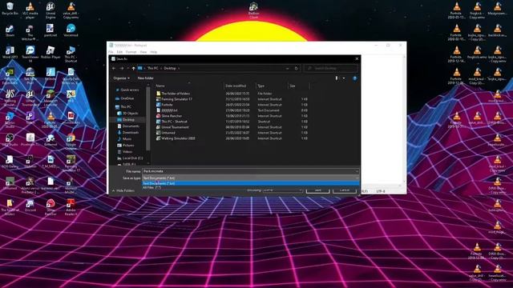Viewport: 513px width, 288px height.
Task: Select Text Documents (*.txt) option
Action: [x=251, y=183]
